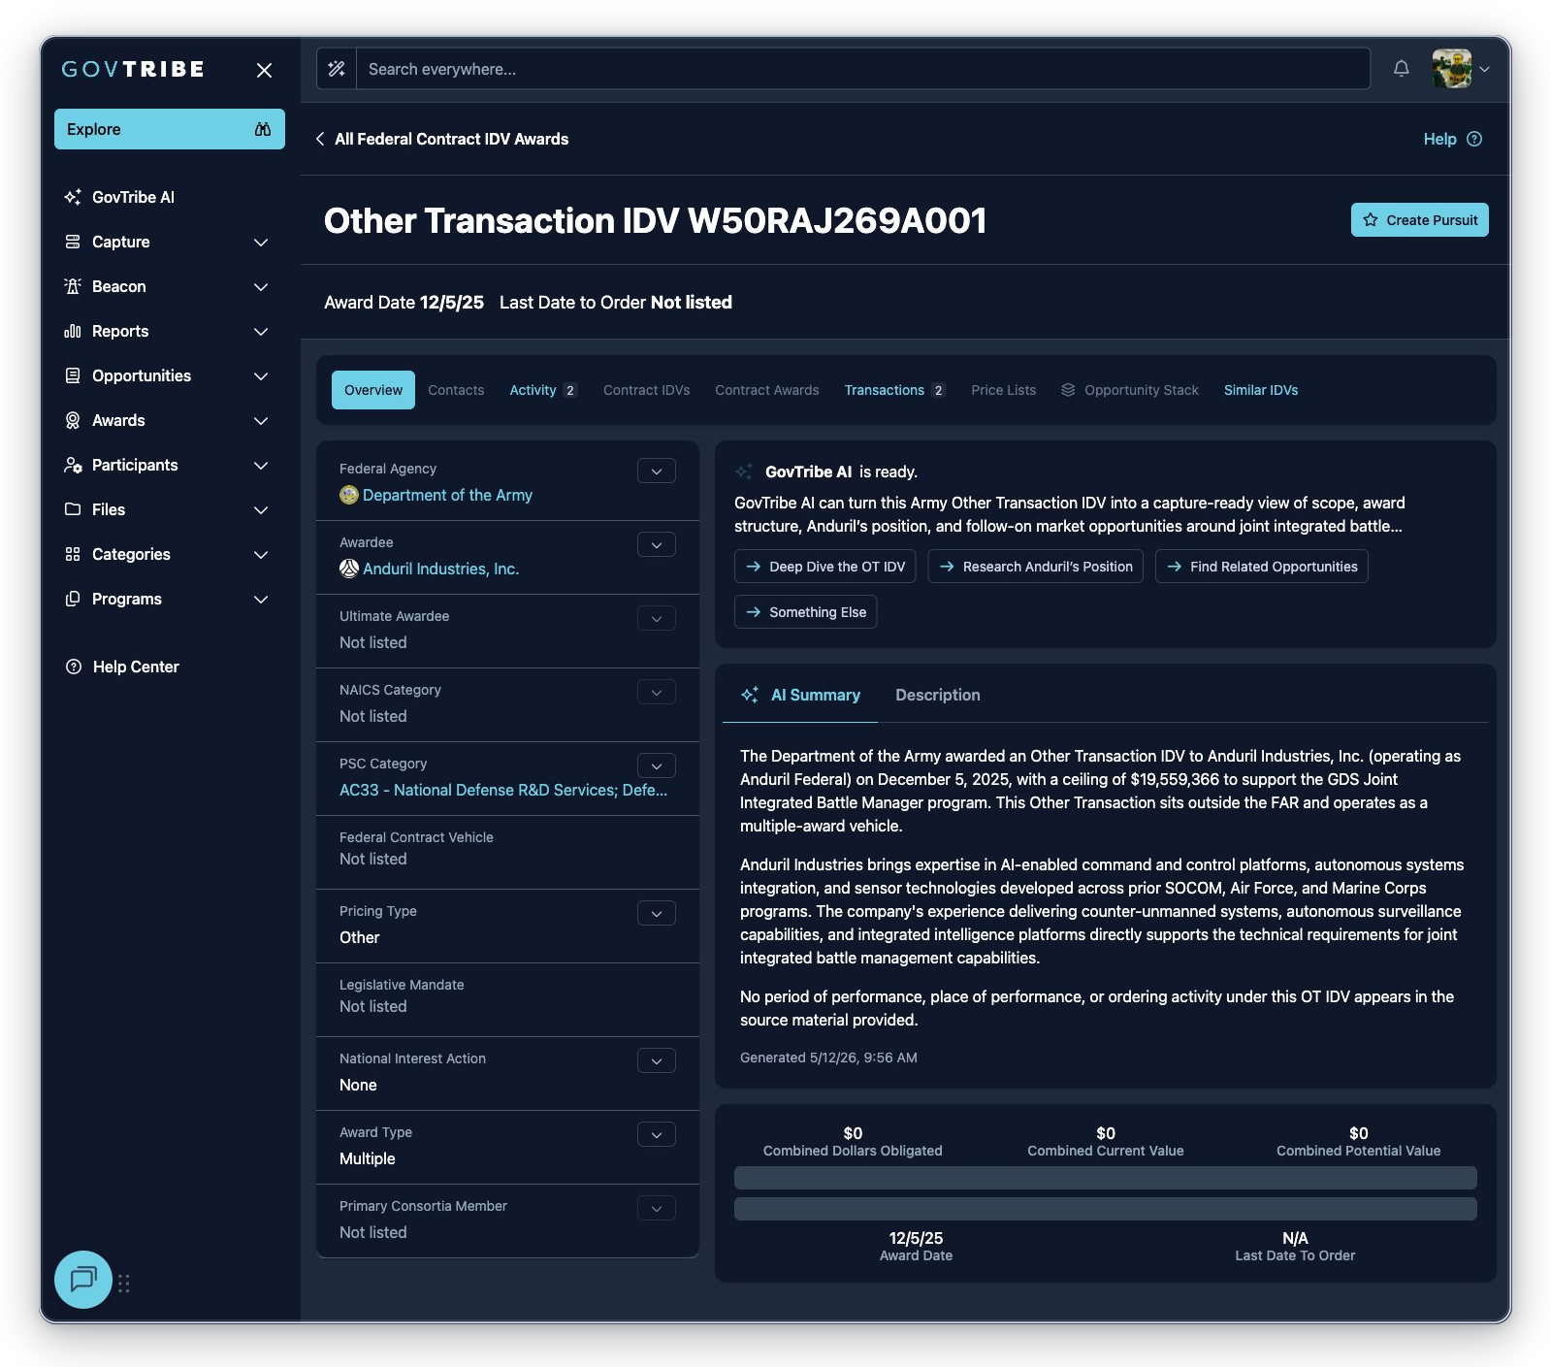Open the National Interest Action dropdown
Screen dimensions: 1551x1367
pos(657,1060)
